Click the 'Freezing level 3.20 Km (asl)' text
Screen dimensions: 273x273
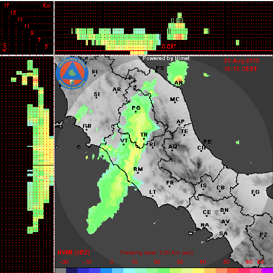point(157,253)
